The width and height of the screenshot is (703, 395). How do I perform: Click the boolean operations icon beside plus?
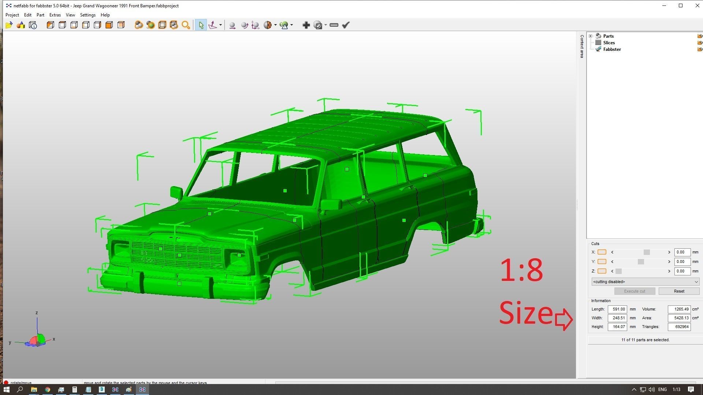[318, 25]
